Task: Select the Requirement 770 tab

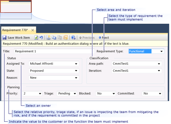Action: [15, 30]
